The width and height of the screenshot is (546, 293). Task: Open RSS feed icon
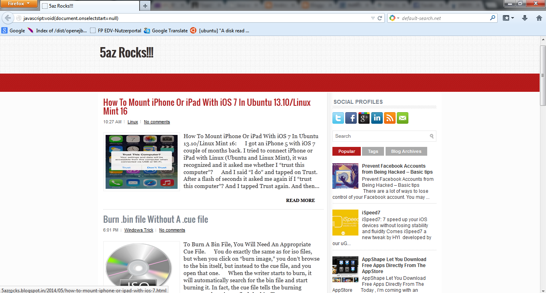[390, 118]
